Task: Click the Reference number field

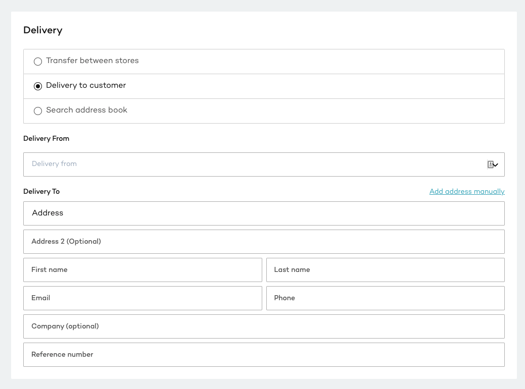Action: 264,355
